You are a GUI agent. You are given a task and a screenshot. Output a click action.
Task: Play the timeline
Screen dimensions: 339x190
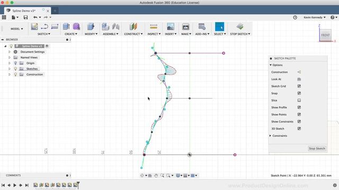coord(15,185)
